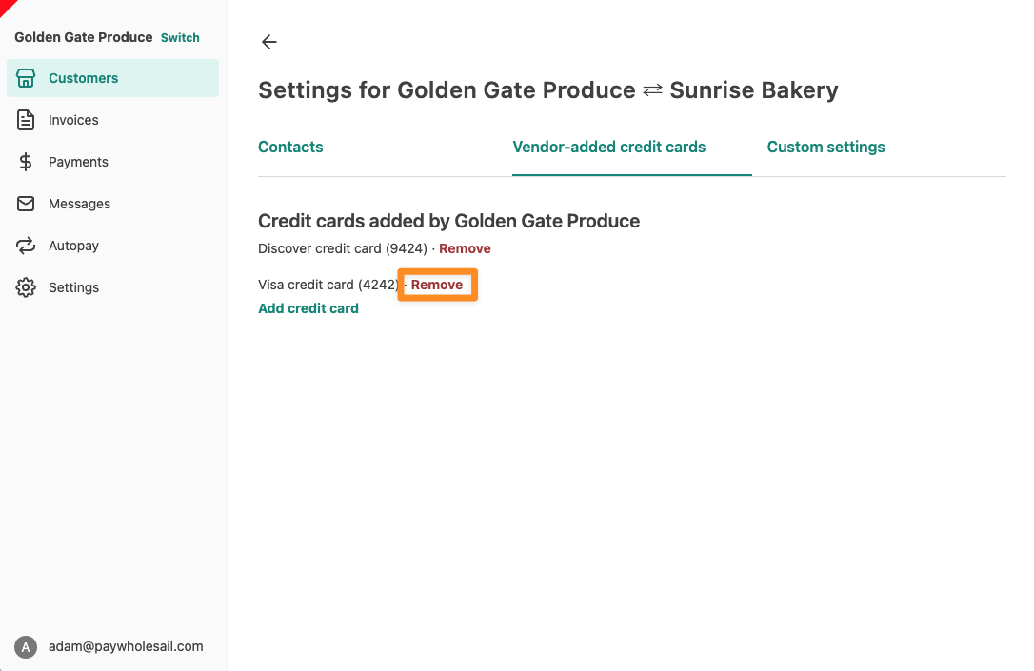Image resolution: width=1034 pixels, height=671 pixels.
Task: Click the Settings gear icon
Action: point(26,287)
